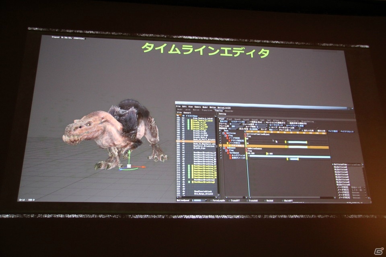Collapse the CollisionTime property group
Image resolution: width=386 pixels, height=257 pixels.
tap(333, 164)
